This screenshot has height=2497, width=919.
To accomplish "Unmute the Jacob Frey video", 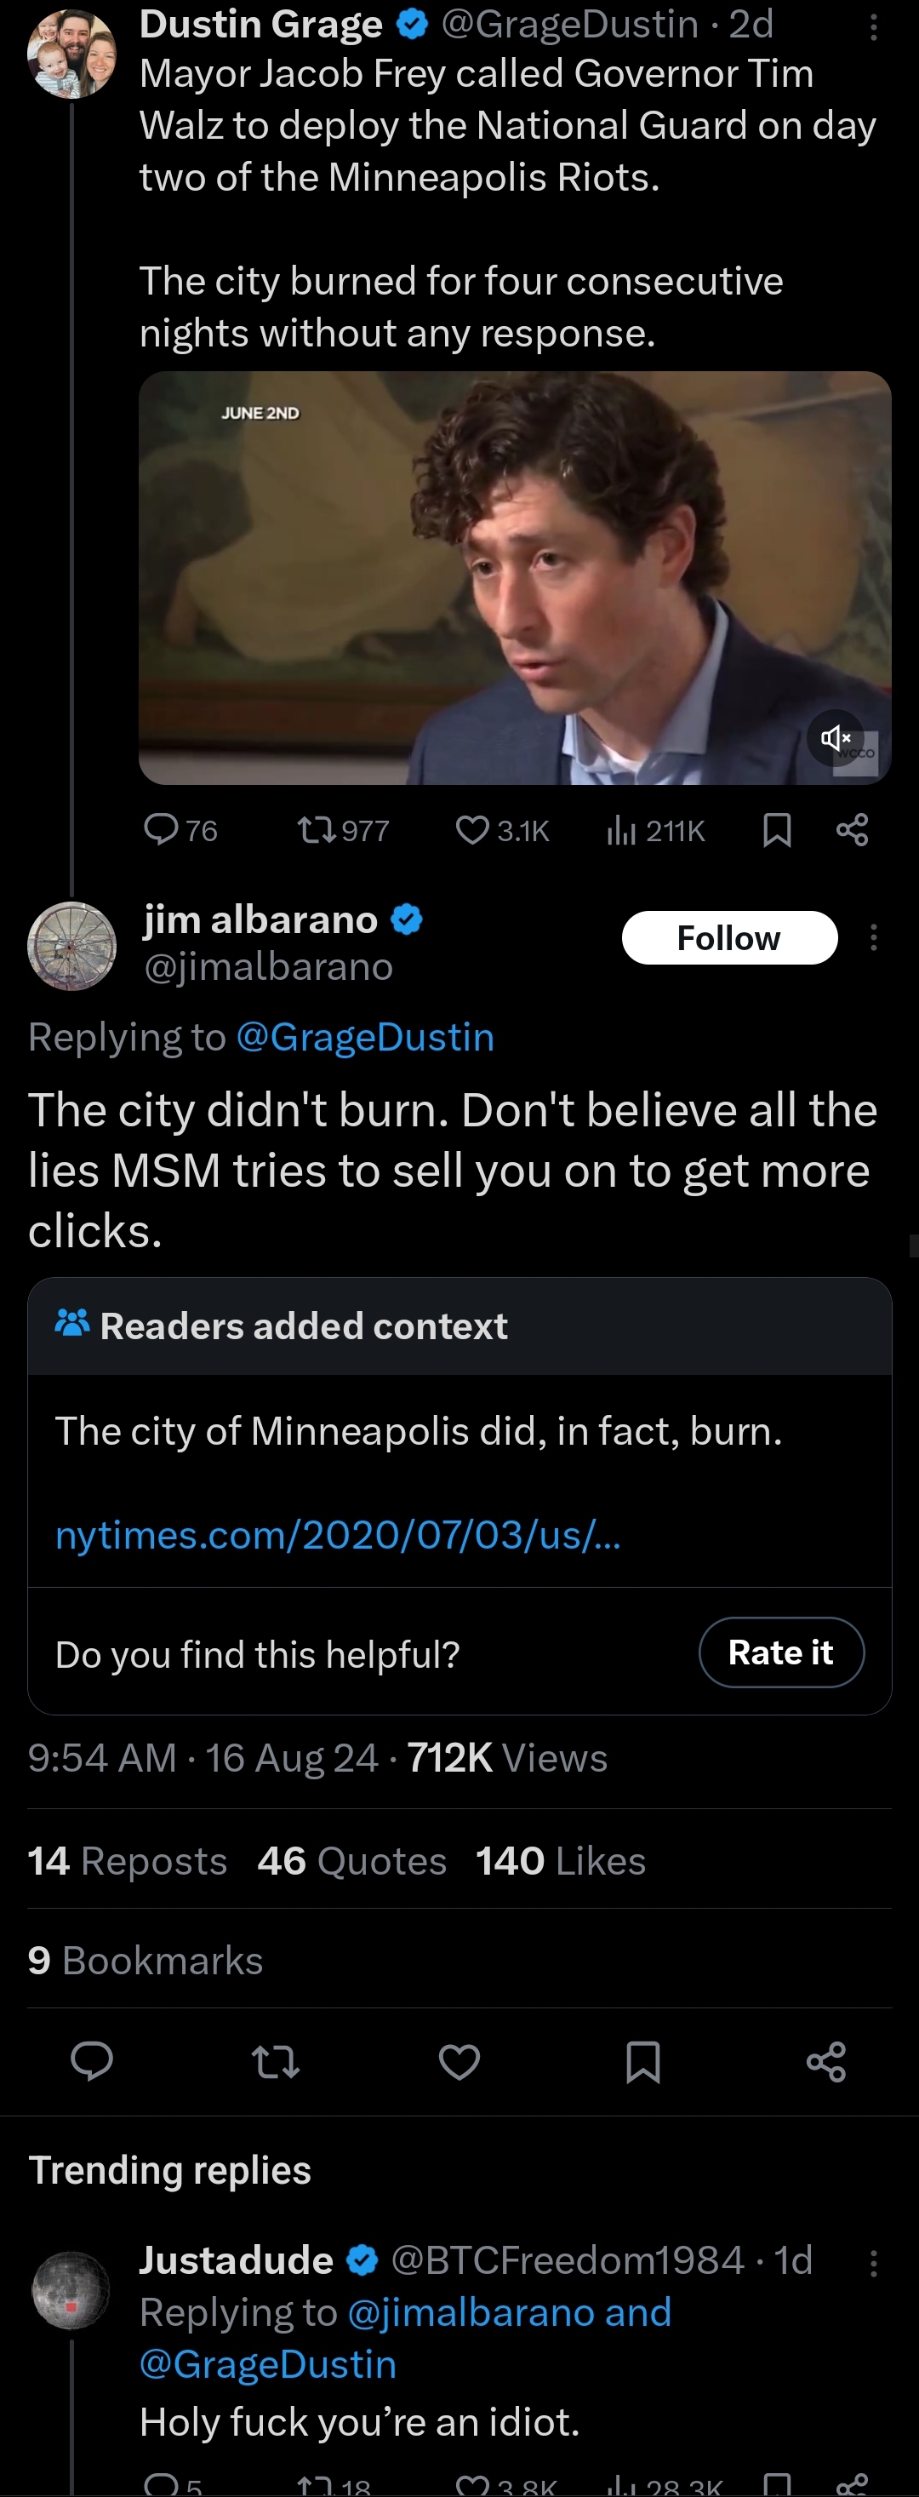I will pos(835,739).
